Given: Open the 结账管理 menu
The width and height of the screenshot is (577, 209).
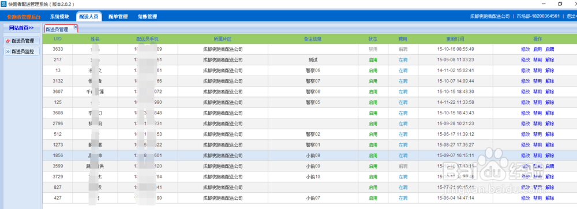Looking at the screenshot, I should click(148, 17).
